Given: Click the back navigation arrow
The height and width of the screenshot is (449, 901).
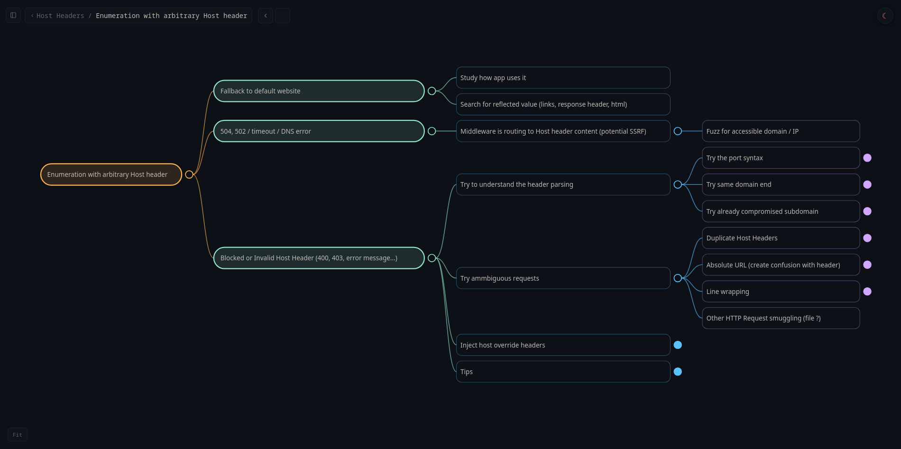Looking at the screenshot, I should (265, 15).
